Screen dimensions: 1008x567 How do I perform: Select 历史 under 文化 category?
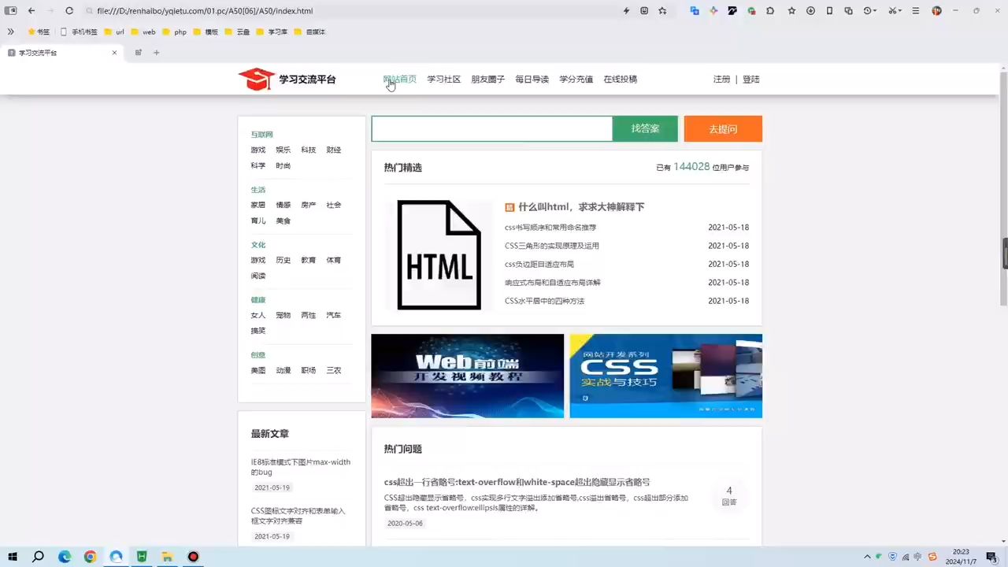tap(283, 260)
